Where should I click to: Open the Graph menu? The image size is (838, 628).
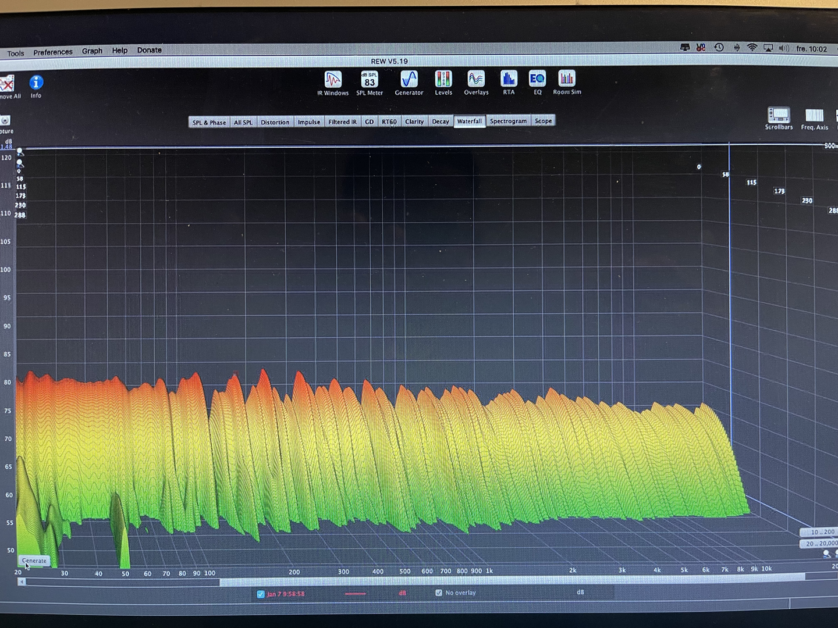(x=92, y=51)
